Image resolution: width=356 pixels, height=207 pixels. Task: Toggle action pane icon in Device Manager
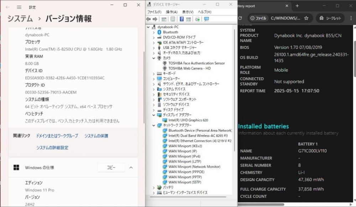188,19
